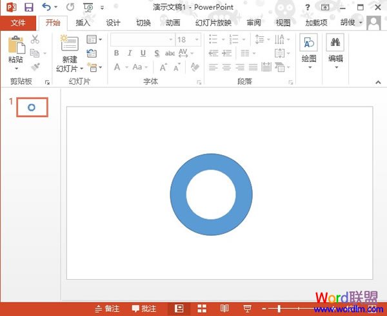The height and width of the screenshot is (316, 387).
Task: Open the 加载项 (Add-ins) tab
Action: coord(317,23)
